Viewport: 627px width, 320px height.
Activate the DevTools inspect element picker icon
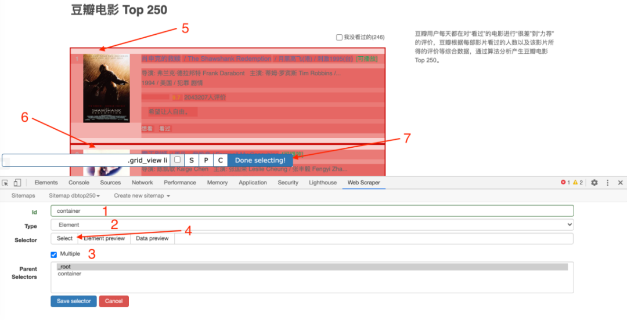click(5, 183)
